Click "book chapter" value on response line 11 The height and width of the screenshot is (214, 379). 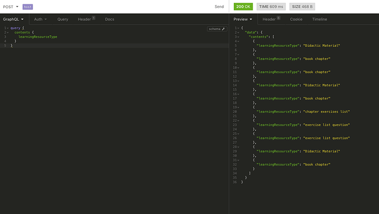[317, 72]
